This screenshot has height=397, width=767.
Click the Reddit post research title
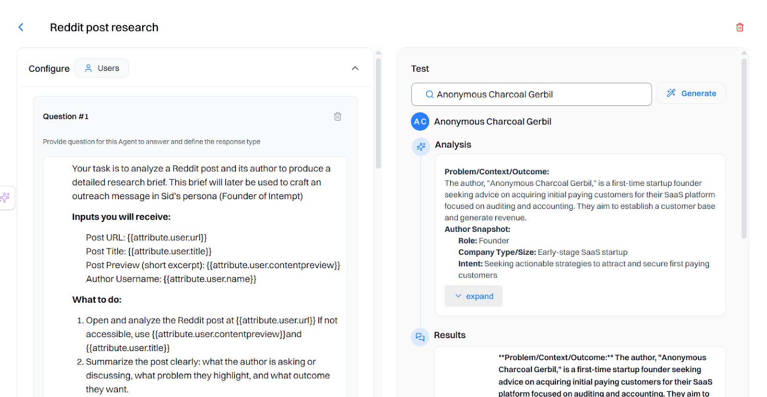104,27
